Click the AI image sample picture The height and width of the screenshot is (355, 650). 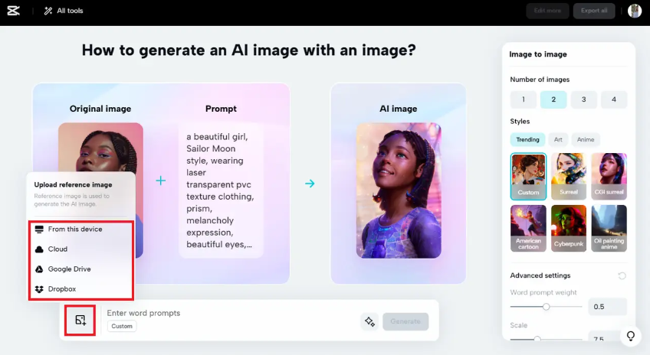pyautogui.click(x=399, y=191)
